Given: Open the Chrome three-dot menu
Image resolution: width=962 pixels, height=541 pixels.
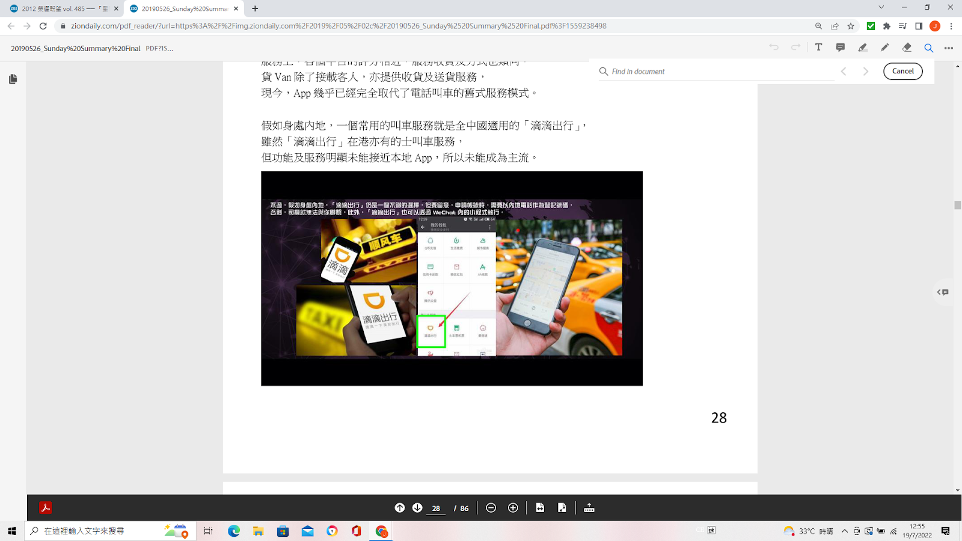Looking at the screenshot, I should [951, 26].
